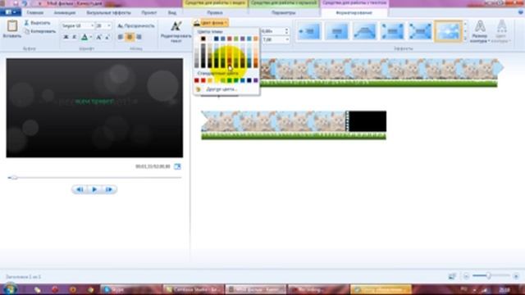Click the thumbnail size icon in status bar

452,276
